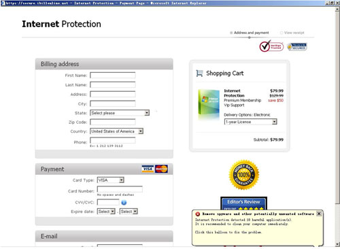The width and height of the screenshot is (340, 249).
Task: Click the Subtotal $79.99 text
Action: point(269,139)
